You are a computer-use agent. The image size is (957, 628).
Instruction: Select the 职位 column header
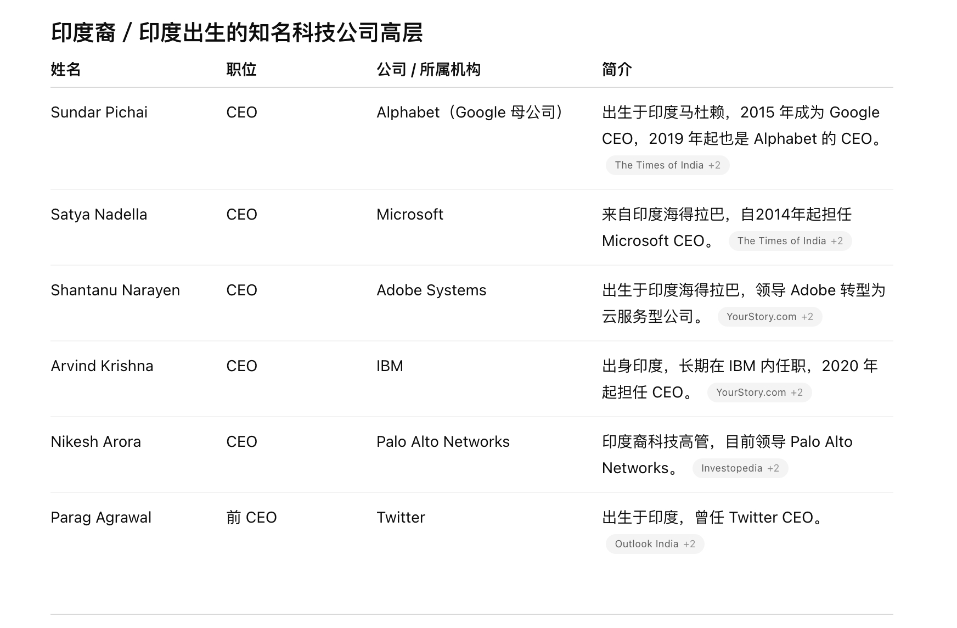pyautogui.click(x=241, y=70)
